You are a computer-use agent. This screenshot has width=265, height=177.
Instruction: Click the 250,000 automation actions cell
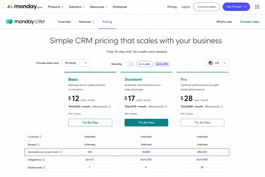(x=202, y=152)
